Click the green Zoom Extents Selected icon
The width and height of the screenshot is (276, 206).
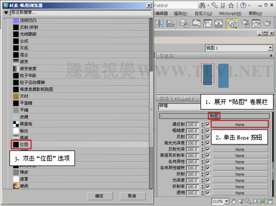click(262, 201)
